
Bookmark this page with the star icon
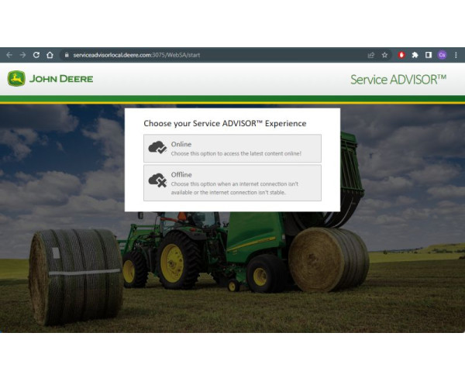click(384, 55)
